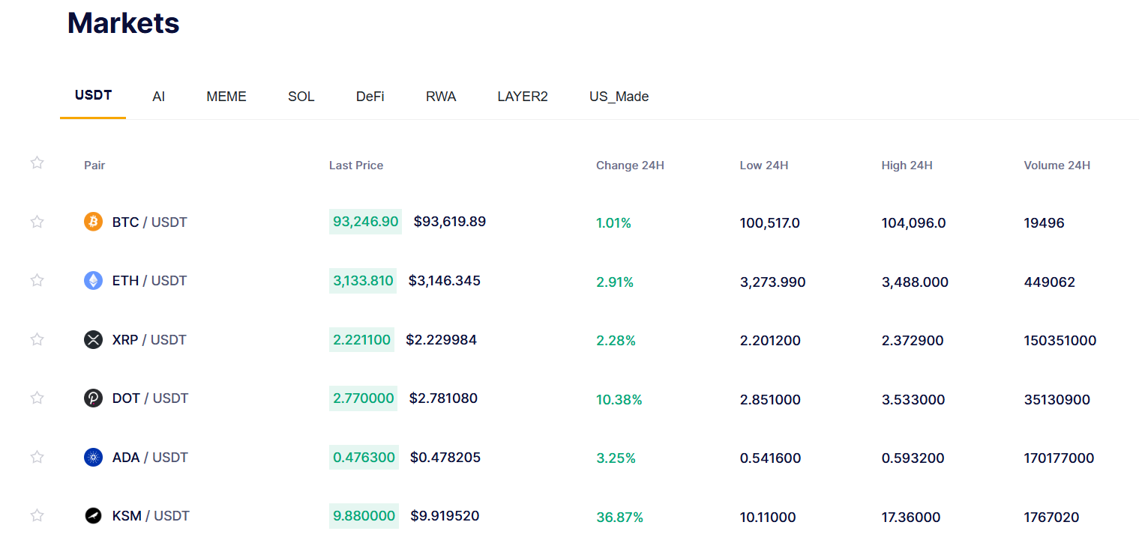Open the ADA / USDT pair link
Screen dimensions: 1139x540
point(150,458)
